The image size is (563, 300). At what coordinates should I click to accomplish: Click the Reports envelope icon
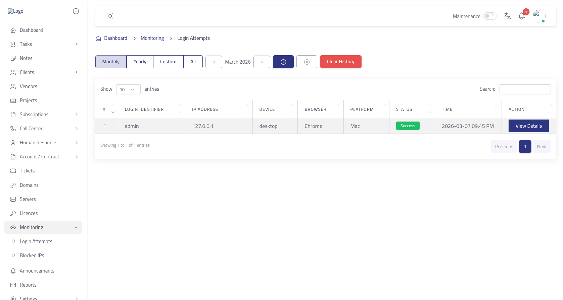13,285
